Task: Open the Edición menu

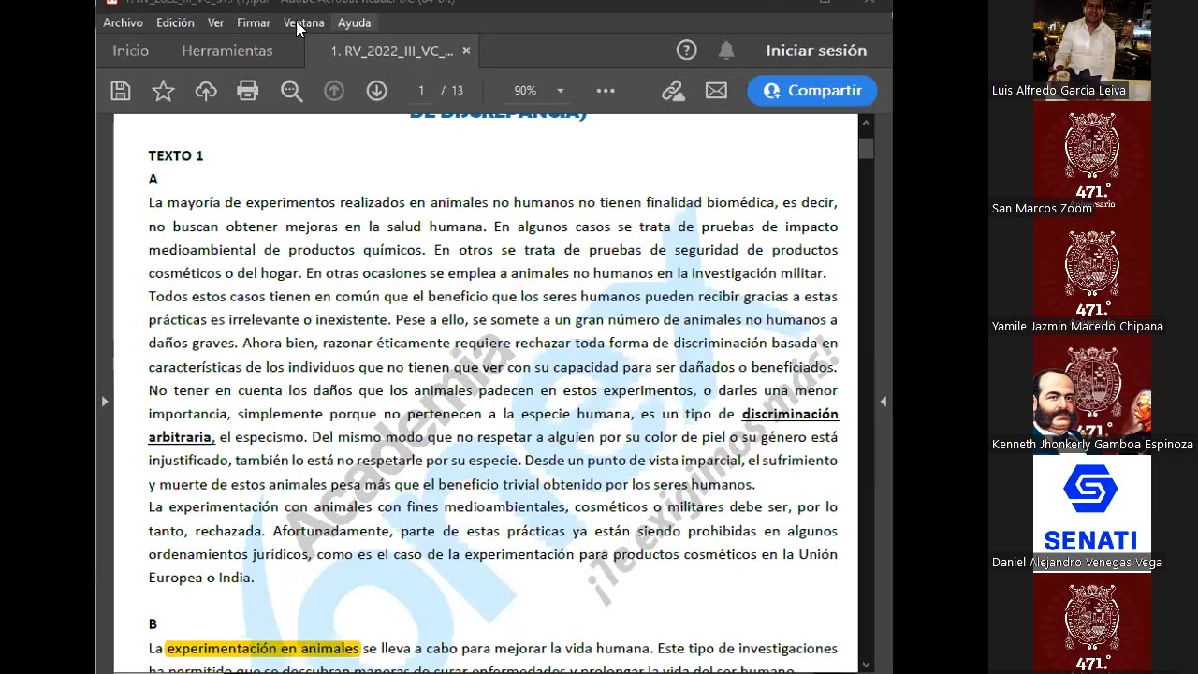Action: 175,22
